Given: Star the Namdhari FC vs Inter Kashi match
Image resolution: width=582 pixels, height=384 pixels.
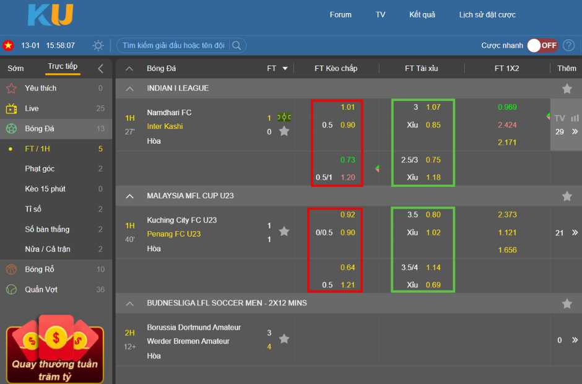Looking at the screenshot, I should coord(284,131).
